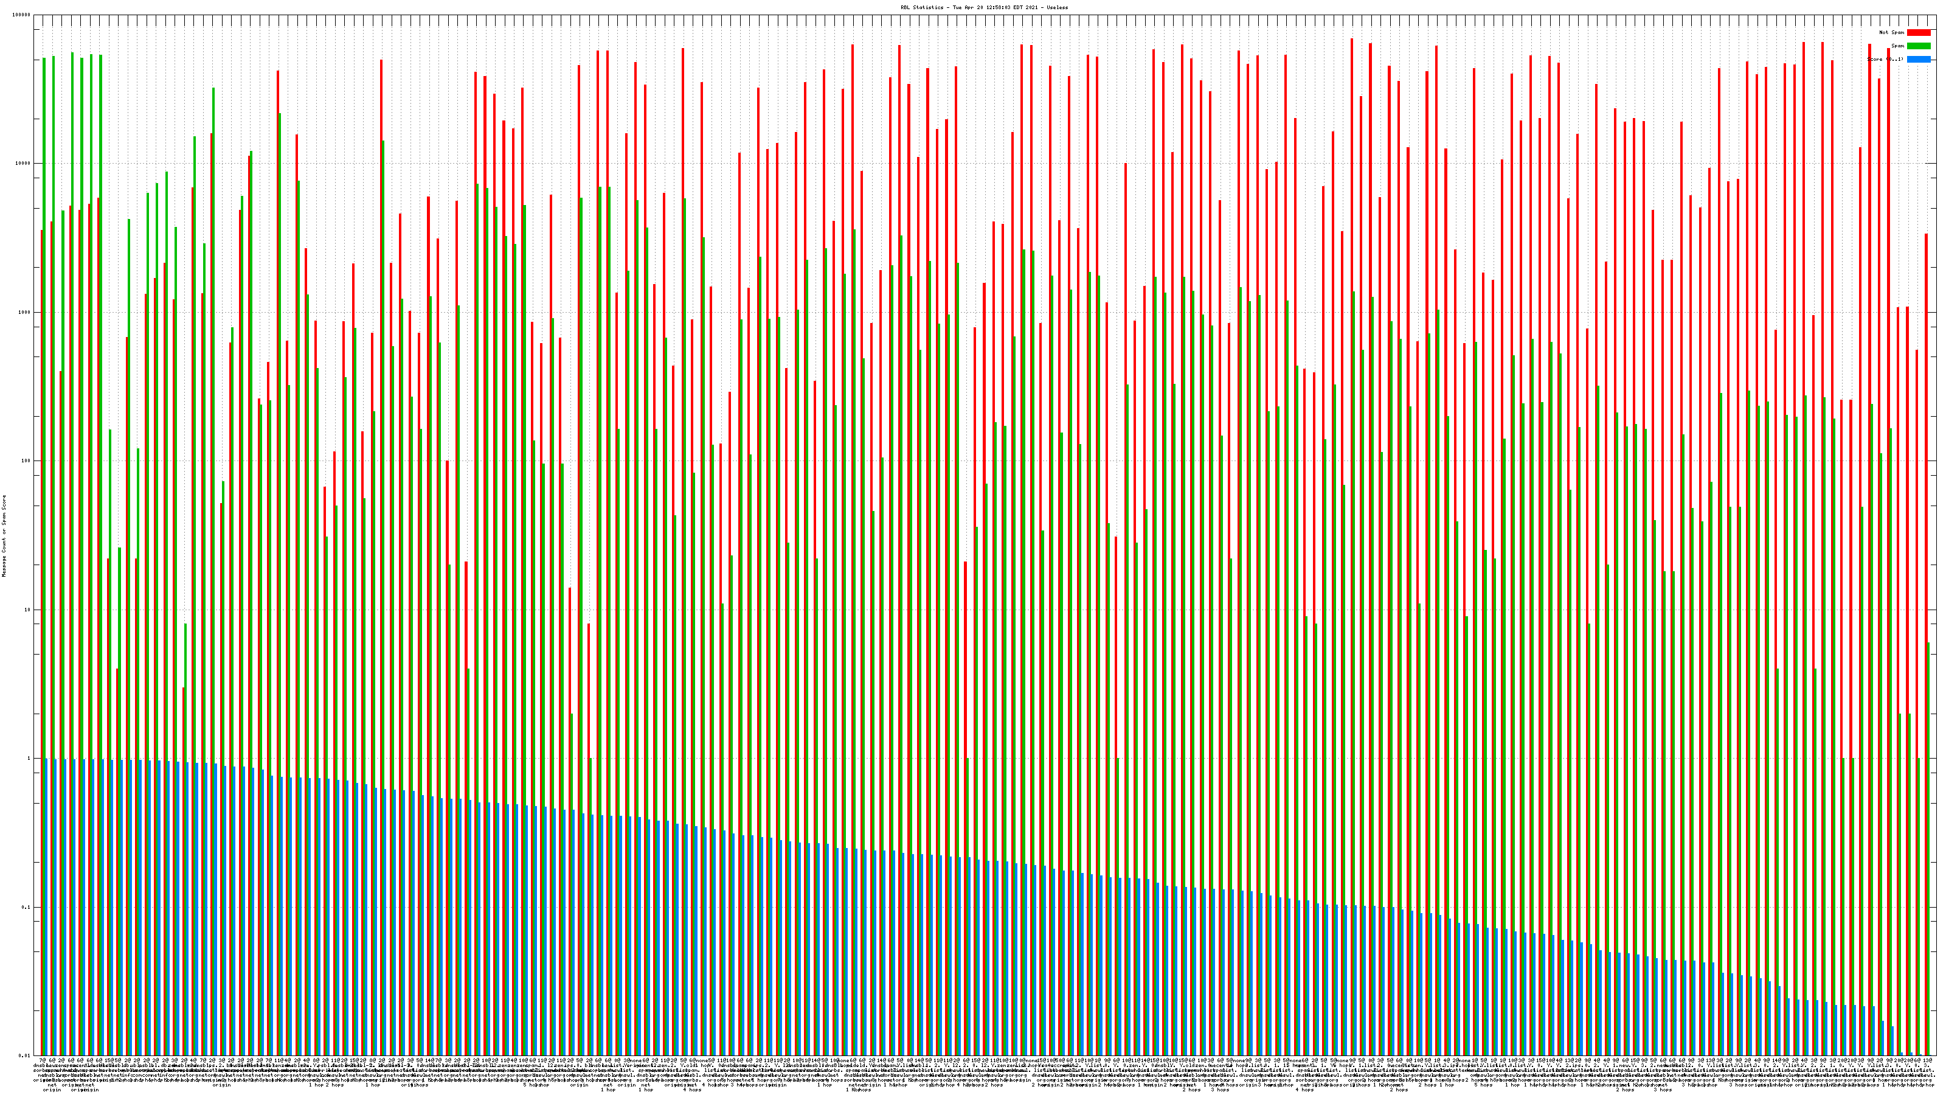This screenshot has height=1095, width=1946.
Task: Click the 'Useless' word in the title
Action: [x=1058, y=7]
